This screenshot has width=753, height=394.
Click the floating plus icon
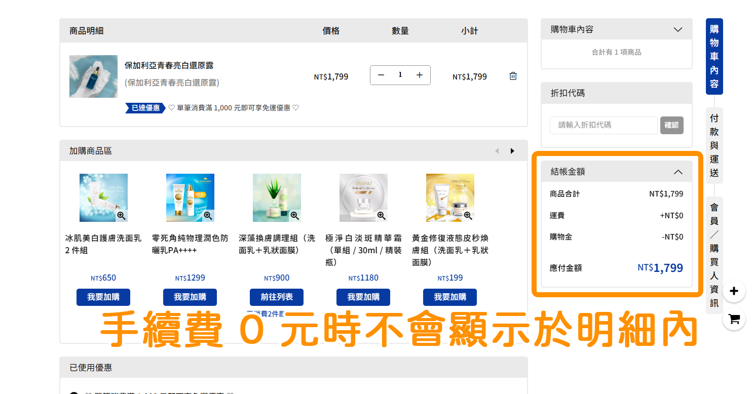[734, 291]
